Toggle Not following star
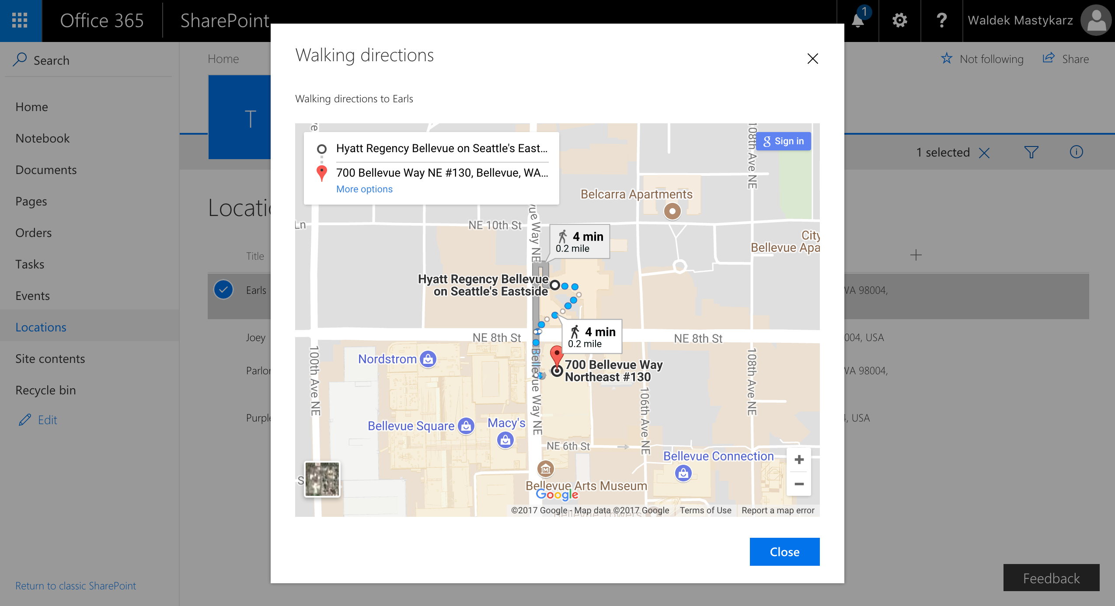 tap(947, 59)
